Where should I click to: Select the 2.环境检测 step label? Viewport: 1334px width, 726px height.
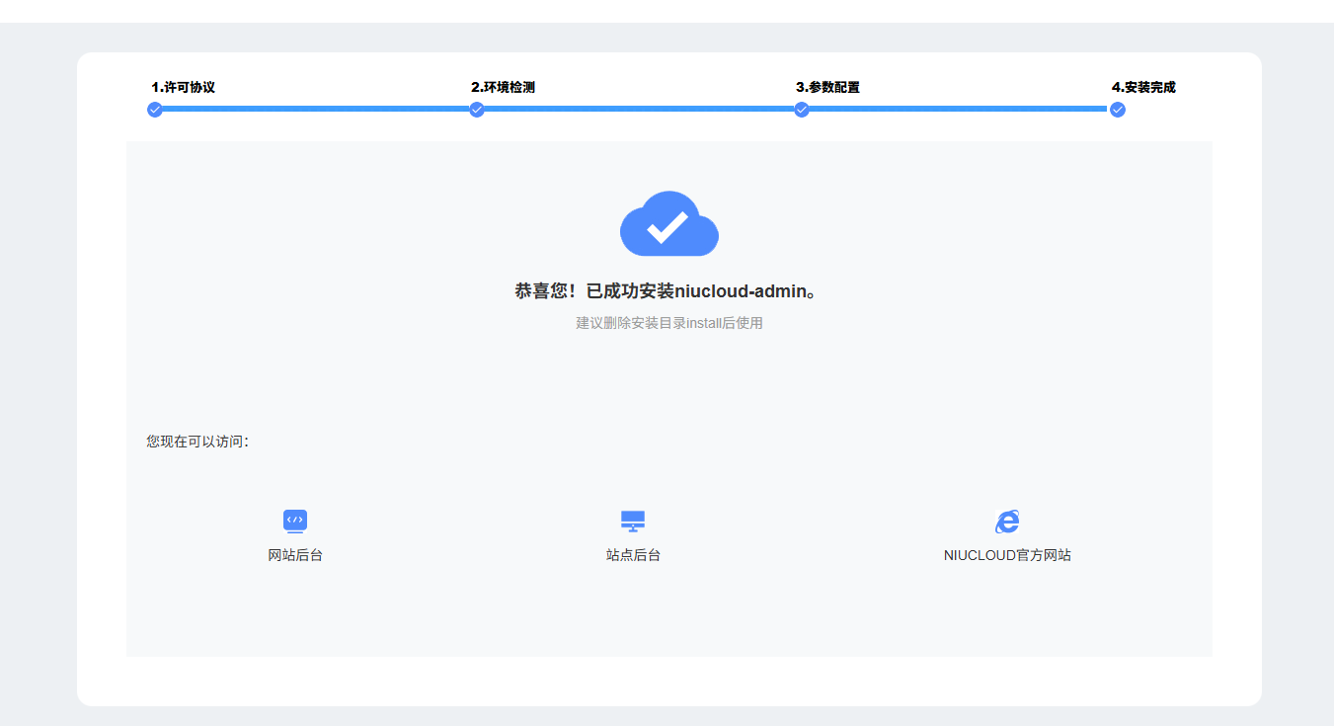(503, 87)
